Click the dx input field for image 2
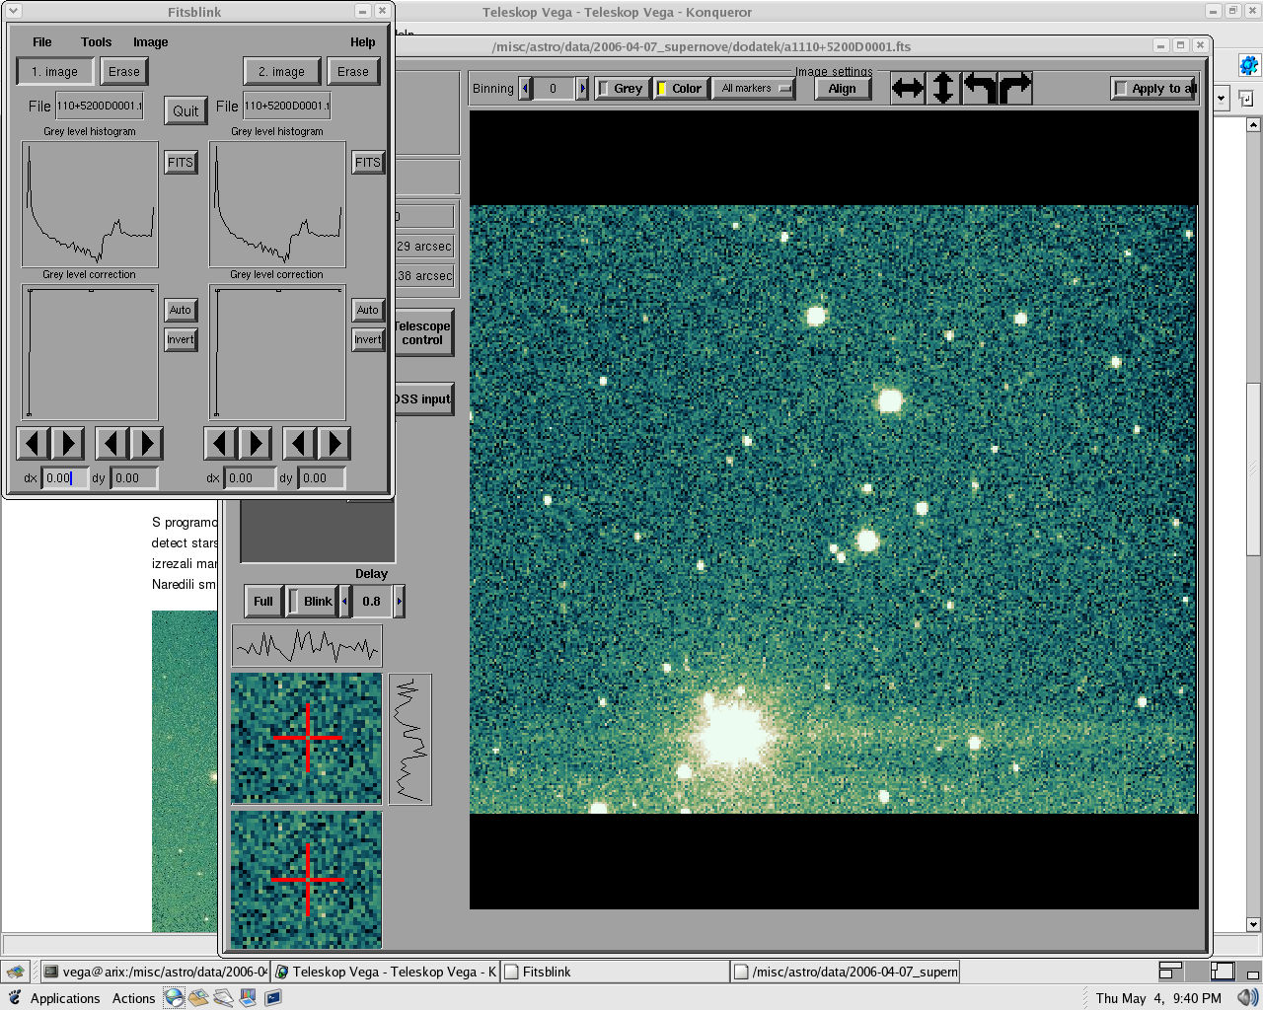Image resolution: width=1263 pixels, height=1010 pixels. click(251, 478)
